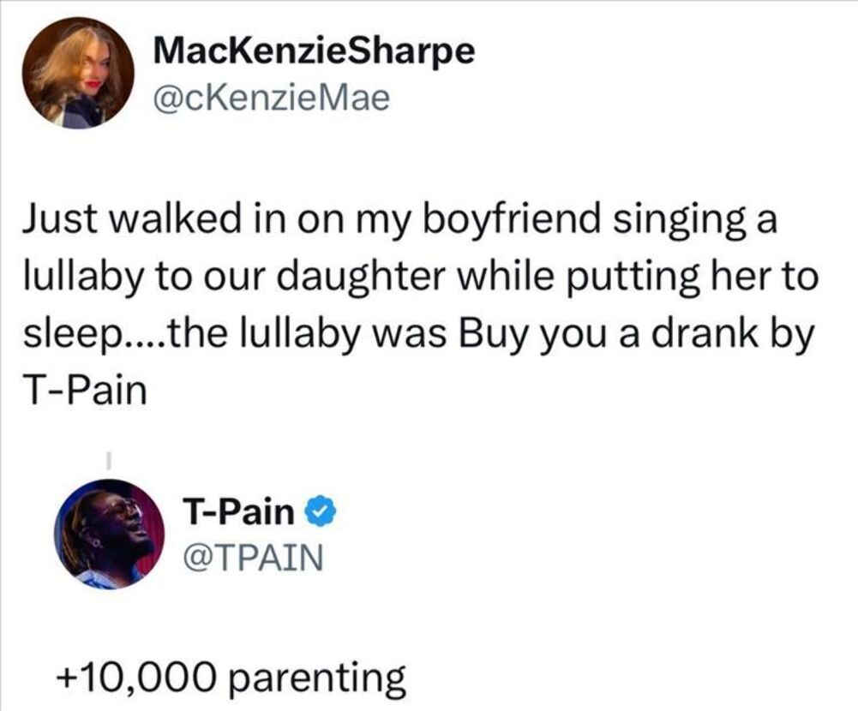Click MacKenzieSharpe's profile picture

click(77, 73)
